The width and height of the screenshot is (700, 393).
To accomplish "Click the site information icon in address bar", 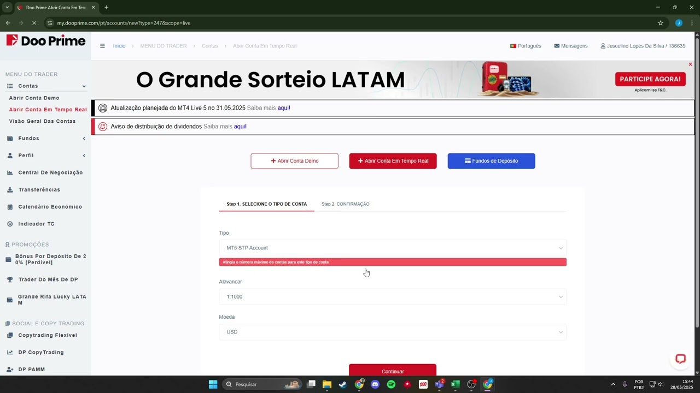I will [50, 23].
